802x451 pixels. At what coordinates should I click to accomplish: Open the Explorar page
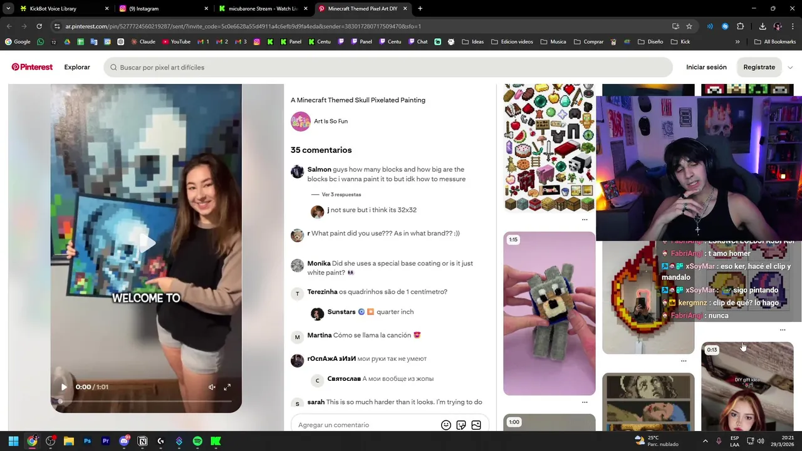click(x=77, y=67)
